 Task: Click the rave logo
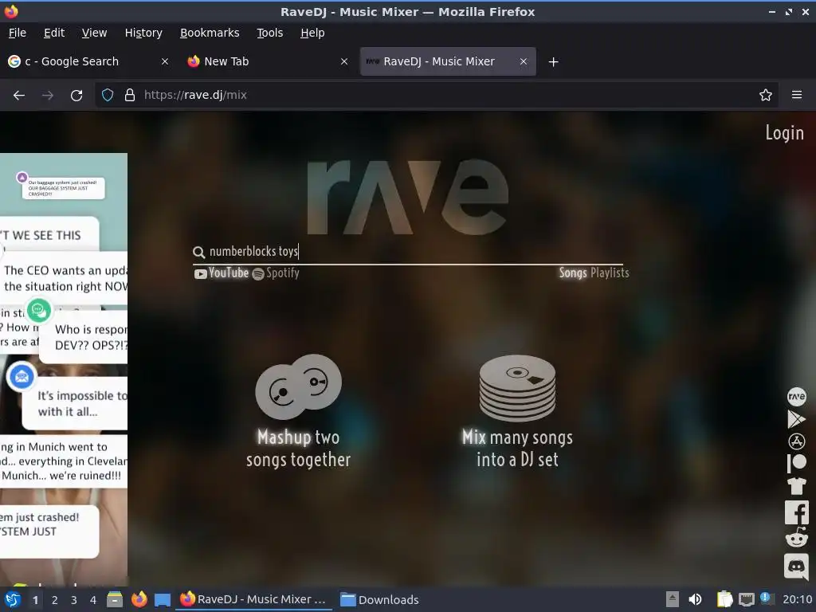tap(407, 197)
